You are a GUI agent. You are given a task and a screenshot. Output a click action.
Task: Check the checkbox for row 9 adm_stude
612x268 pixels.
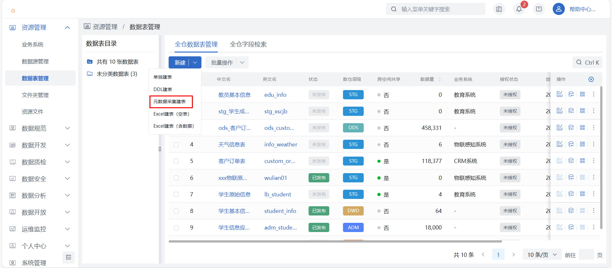coord(176,228)
